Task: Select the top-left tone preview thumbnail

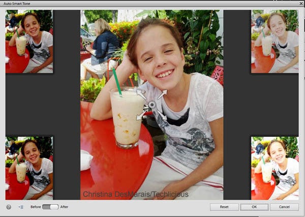Action: click(x=29, y=42)
